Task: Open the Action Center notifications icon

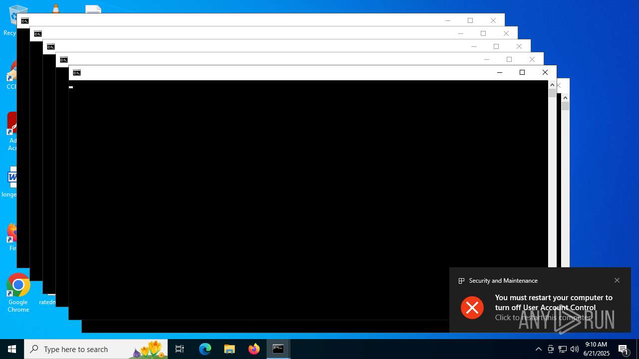Action: (x=624, y=349)
